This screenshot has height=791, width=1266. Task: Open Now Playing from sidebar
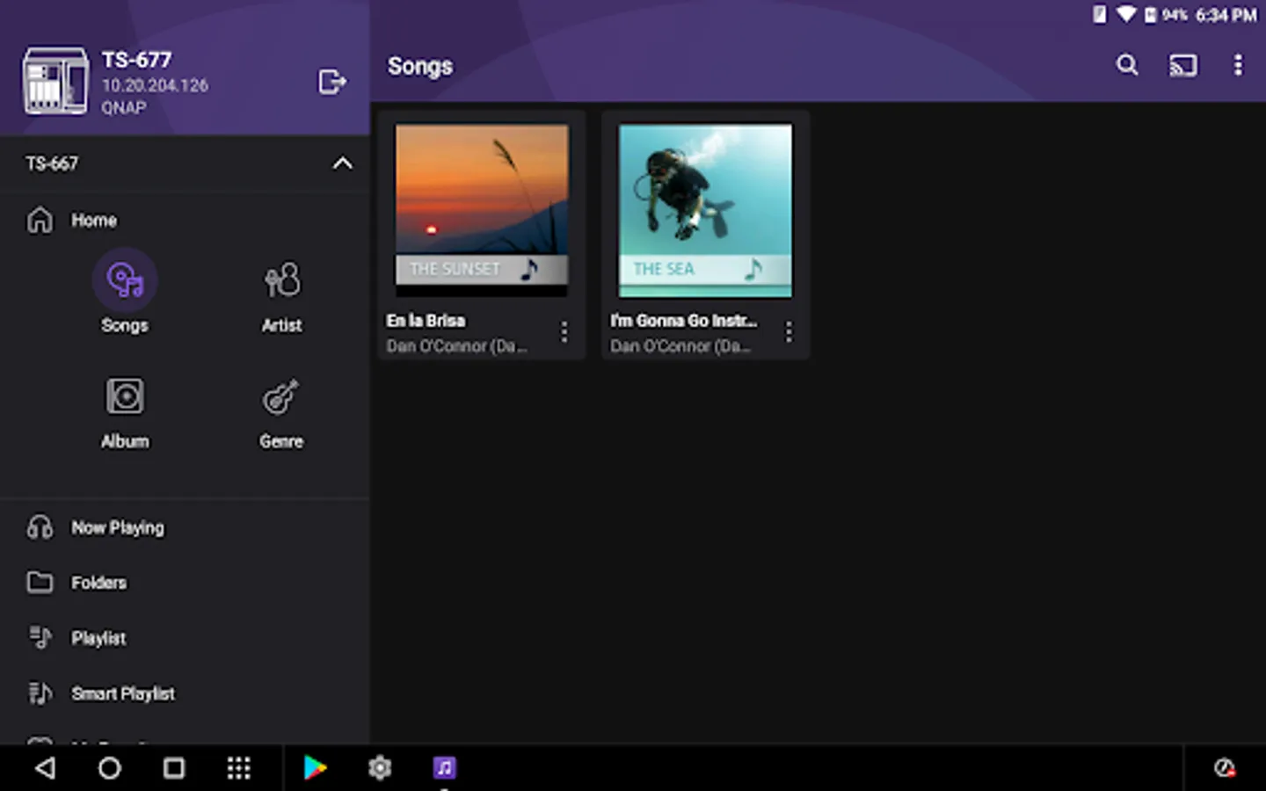pyautogui.click(x=117, y=527)
